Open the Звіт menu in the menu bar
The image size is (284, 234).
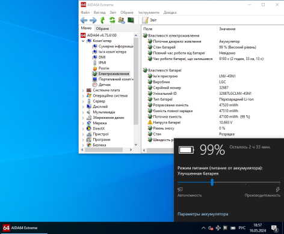(113, 13)
